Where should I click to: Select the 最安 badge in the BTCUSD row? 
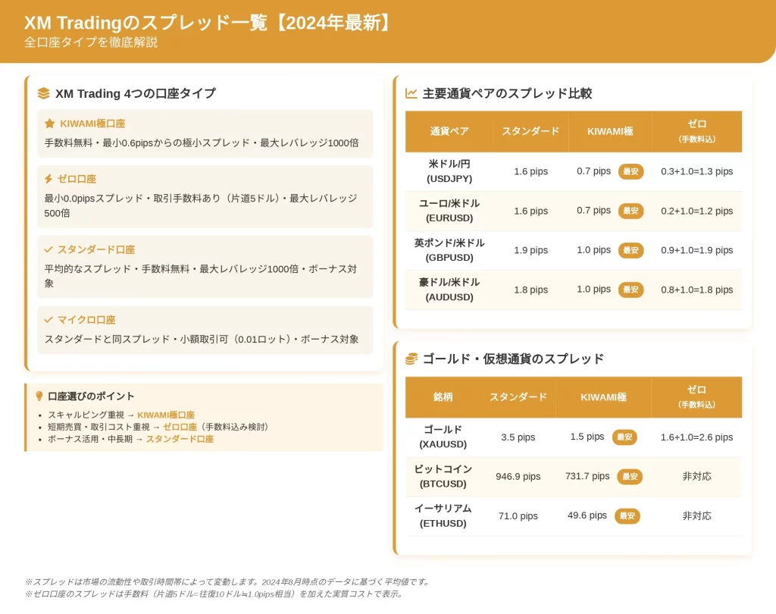[x=630, y=476]
